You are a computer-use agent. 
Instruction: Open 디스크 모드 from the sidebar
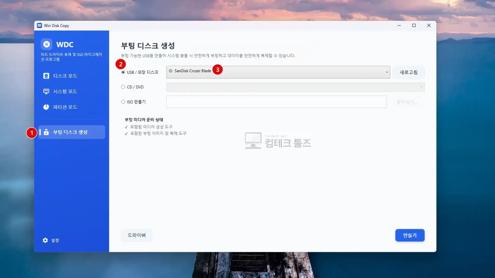pyautogui.click(x=72, y=76)
